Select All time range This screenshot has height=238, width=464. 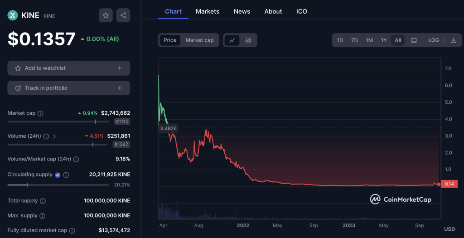click(x=398, y=40)
